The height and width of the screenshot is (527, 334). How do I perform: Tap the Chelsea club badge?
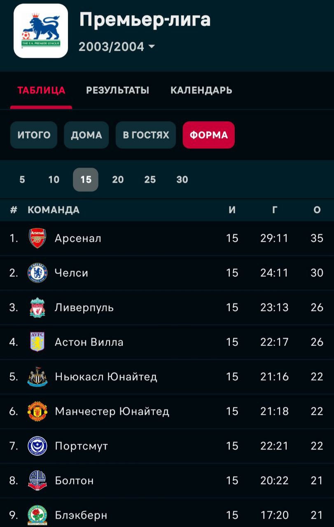37,273
